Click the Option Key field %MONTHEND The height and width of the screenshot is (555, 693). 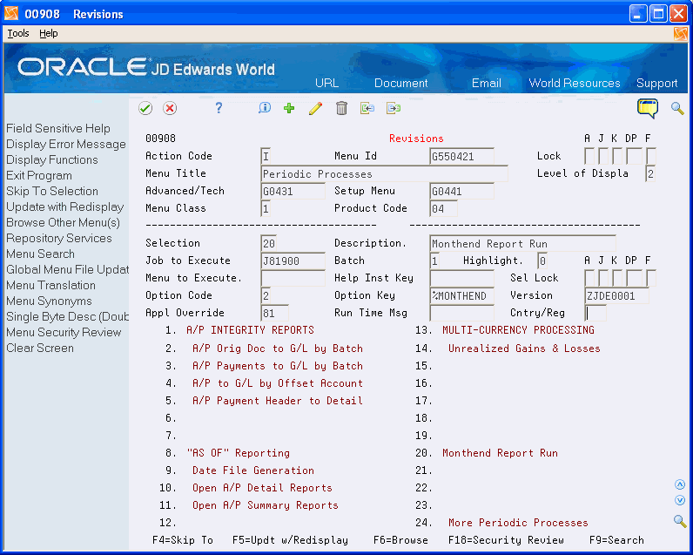pos(461,295)
